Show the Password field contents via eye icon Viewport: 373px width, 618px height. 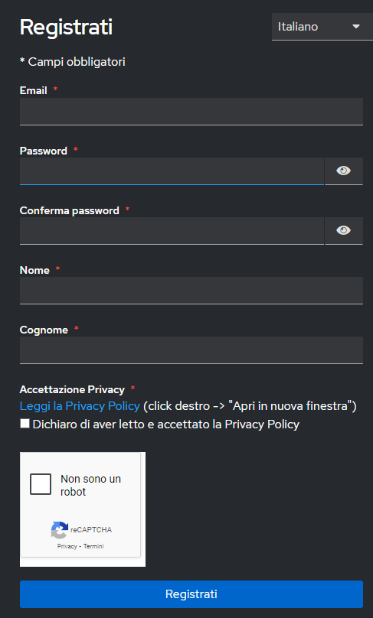(344, 171)
